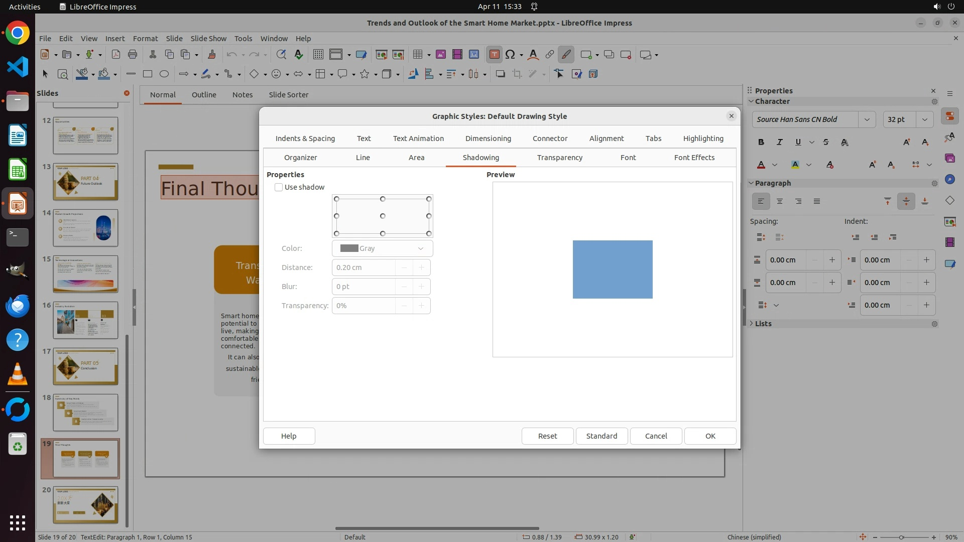Select the Ellipse shape tool

tap(164, 74)
